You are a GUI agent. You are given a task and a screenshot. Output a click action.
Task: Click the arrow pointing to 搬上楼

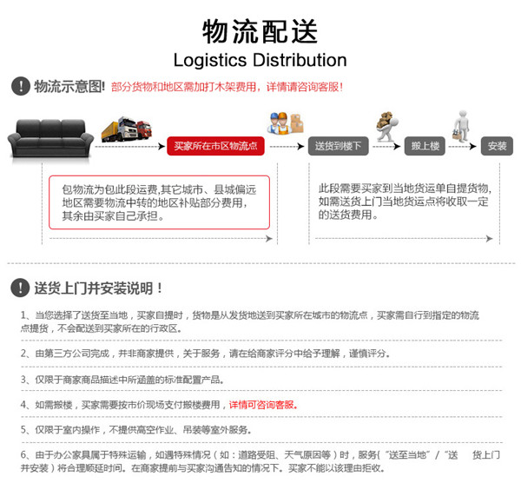[386, 146]
